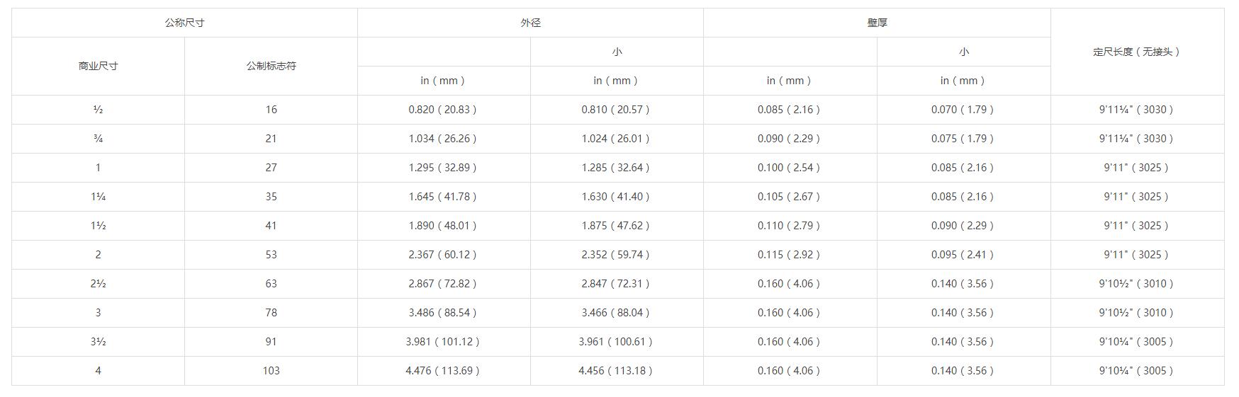Click the 公制标志符 column header
Image resolution: width=1239 pixels, height=397 pixels.
point(271,66)
